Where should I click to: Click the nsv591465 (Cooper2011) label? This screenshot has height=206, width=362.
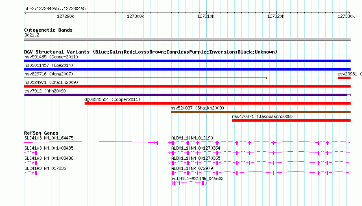coord(51,57)
